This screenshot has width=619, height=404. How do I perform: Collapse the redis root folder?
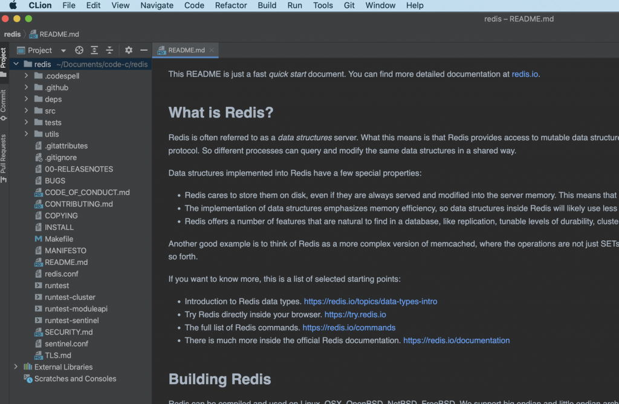pos(16,64)
